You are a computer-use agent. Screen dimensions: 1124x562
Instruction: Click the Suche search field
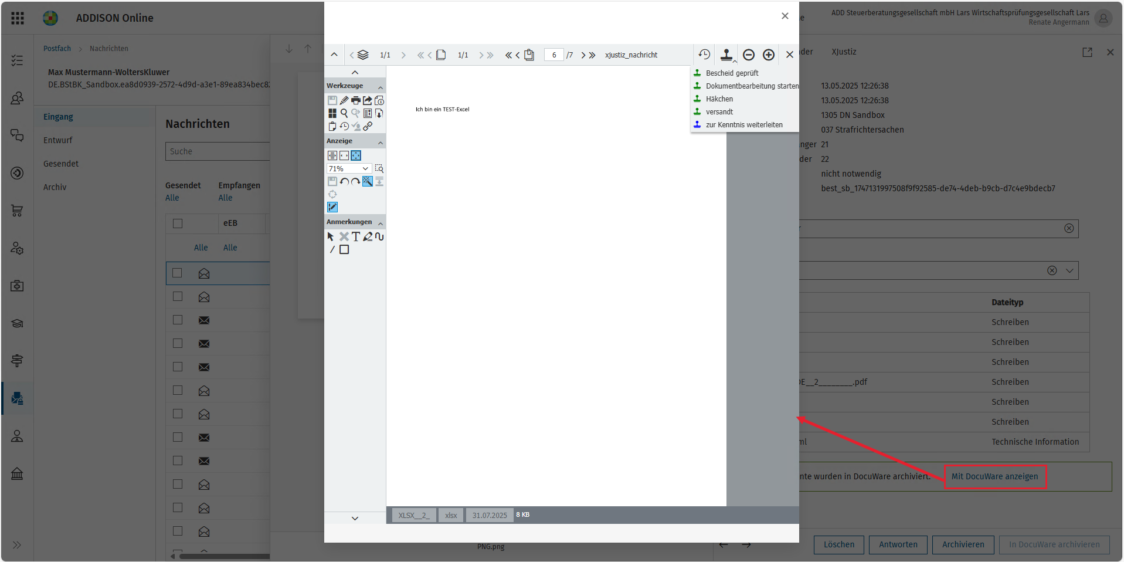tap(218, 151)
